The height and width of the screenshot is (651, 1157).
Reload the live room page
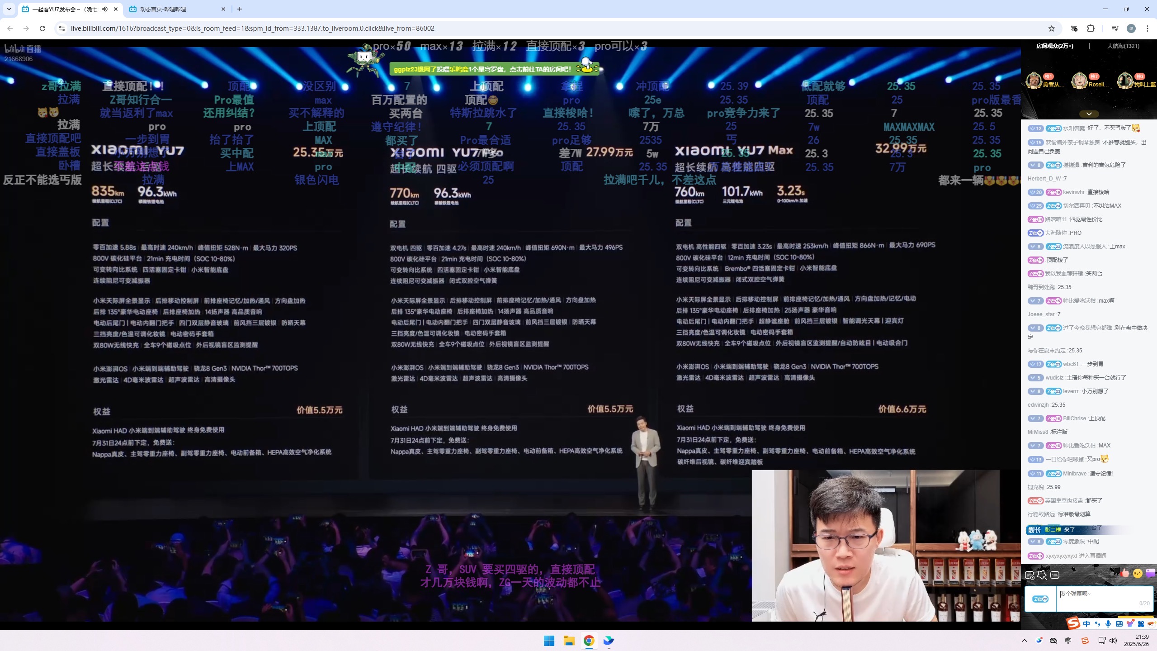43,29
